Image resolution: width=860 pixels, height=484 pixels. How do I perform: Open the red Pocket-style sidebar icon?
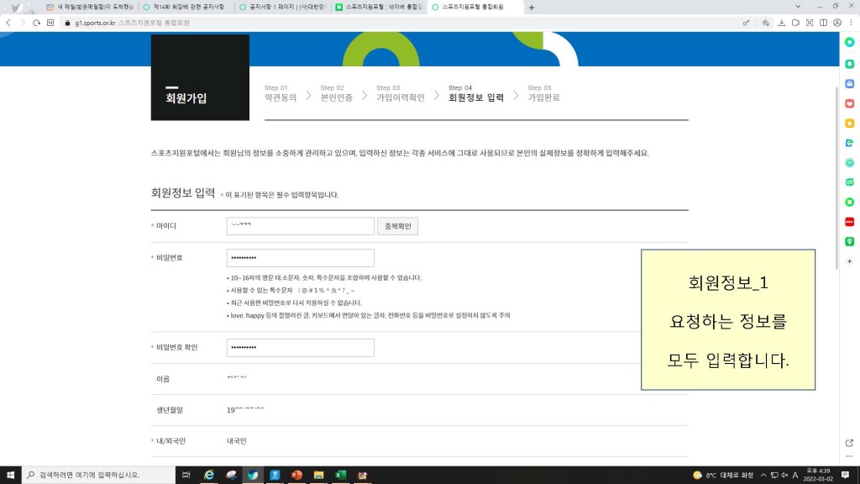849,103
